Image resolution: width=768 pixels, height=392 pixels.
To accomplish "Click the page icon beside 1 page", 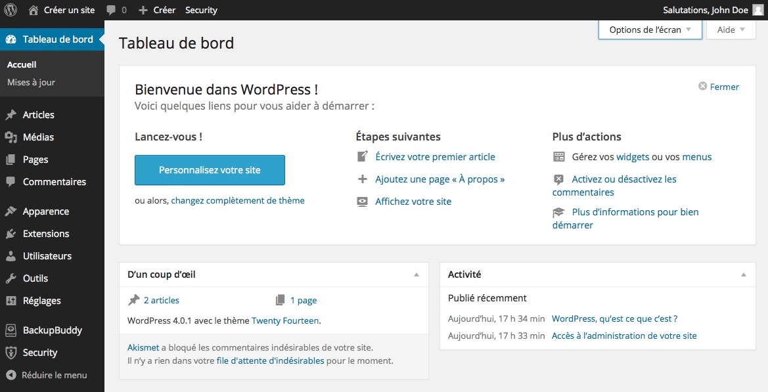I will pos(280,300).
